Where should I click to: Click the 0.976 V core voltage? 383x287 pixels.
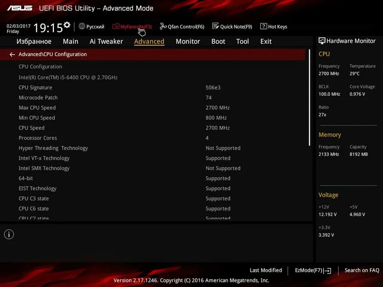coord(357,94)
